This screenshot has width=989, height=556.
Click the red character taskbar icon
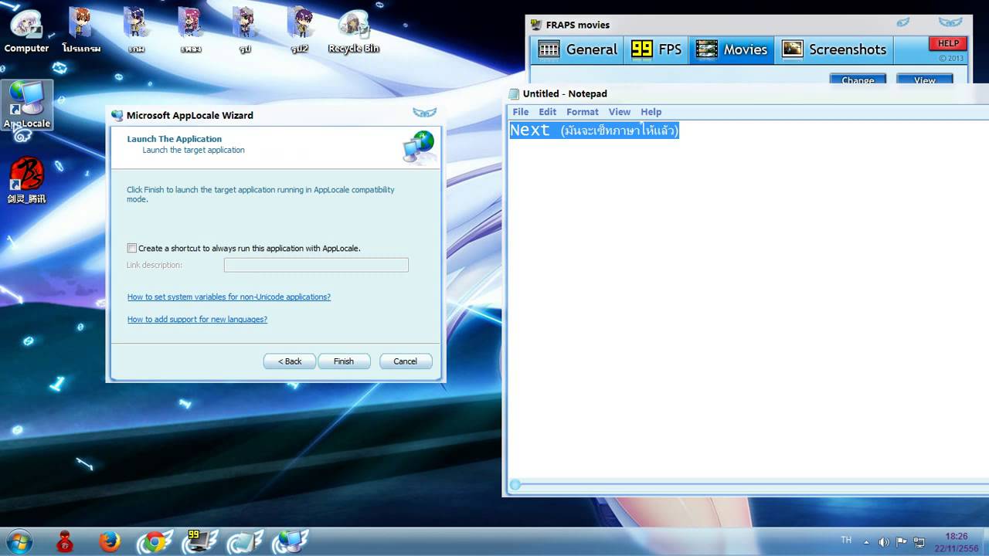(x=66, y=541)
